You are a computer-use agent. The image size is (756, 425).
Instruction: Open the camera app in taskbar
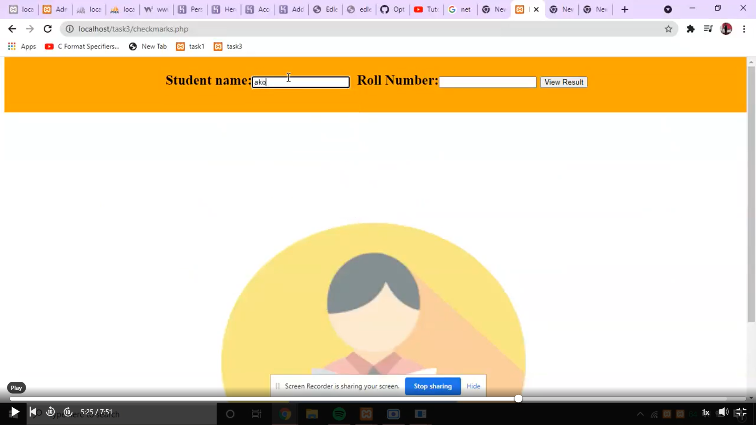393,414
